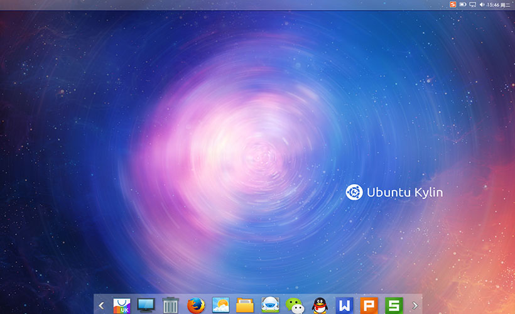Click the Ubuntu Kylin logo on wallpaper

click(x=354, y=192)
